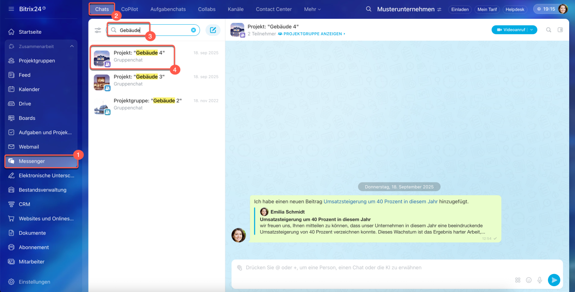This screenshot has width=575, height=292.
Task: Click the paperclip attach file icon
Action: tap(240, 268)
